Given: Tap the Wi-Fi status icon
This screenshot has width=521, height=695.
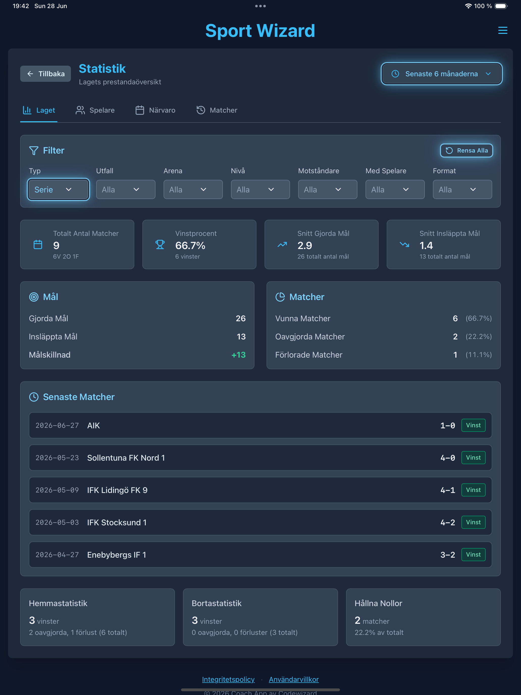Looking at the screenshot, I should [x=468, y=6].
